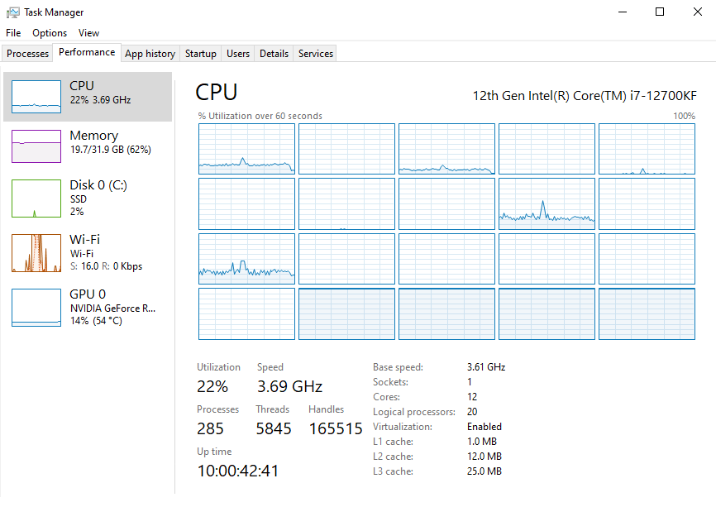This screenshot has height=507, width=716.
Task: Open the File menu
Action: coord(13,33)
